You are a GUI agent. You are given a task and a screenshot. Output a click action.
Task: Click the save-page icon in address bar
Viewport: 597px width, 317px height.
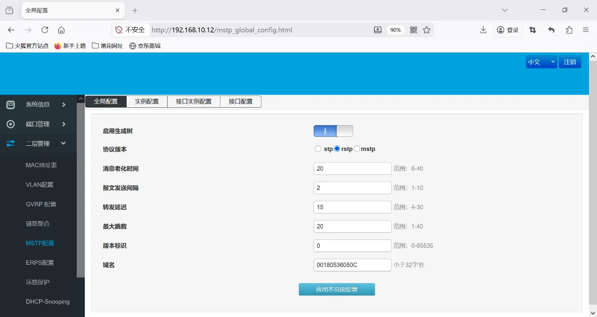(x=378, y=30)
